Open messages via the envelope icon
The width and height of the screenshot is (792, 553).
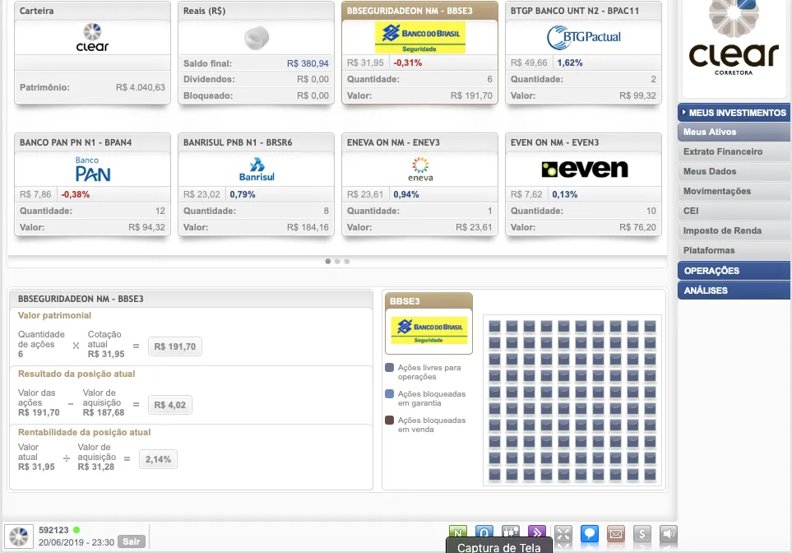[x=615, y=533]
